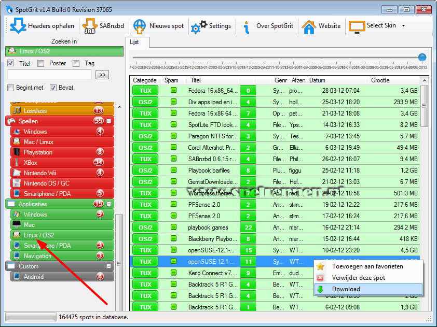Screen dimensions: 437x327
Task: Click the >> search button
Action: coord(102,75)
